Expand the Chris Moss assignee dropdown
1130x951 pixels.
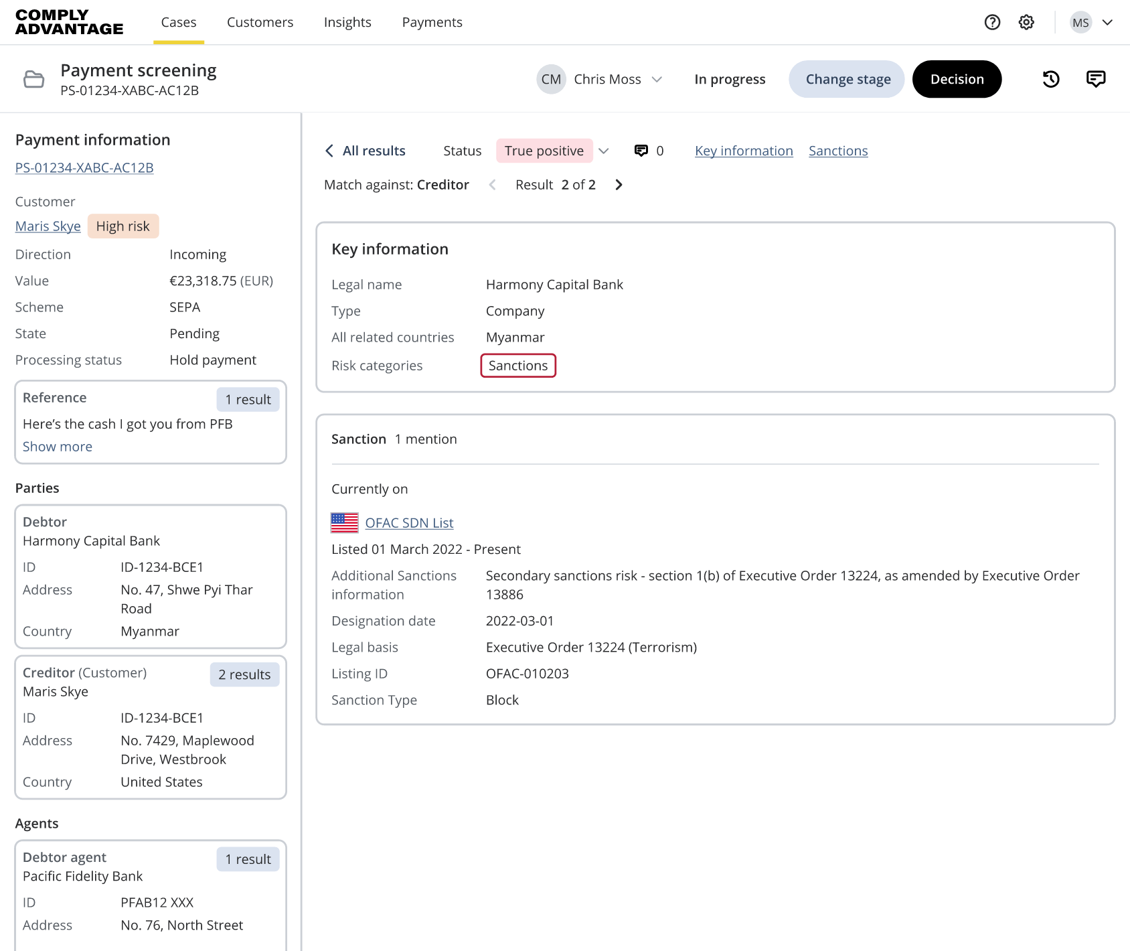coord(657,79)
